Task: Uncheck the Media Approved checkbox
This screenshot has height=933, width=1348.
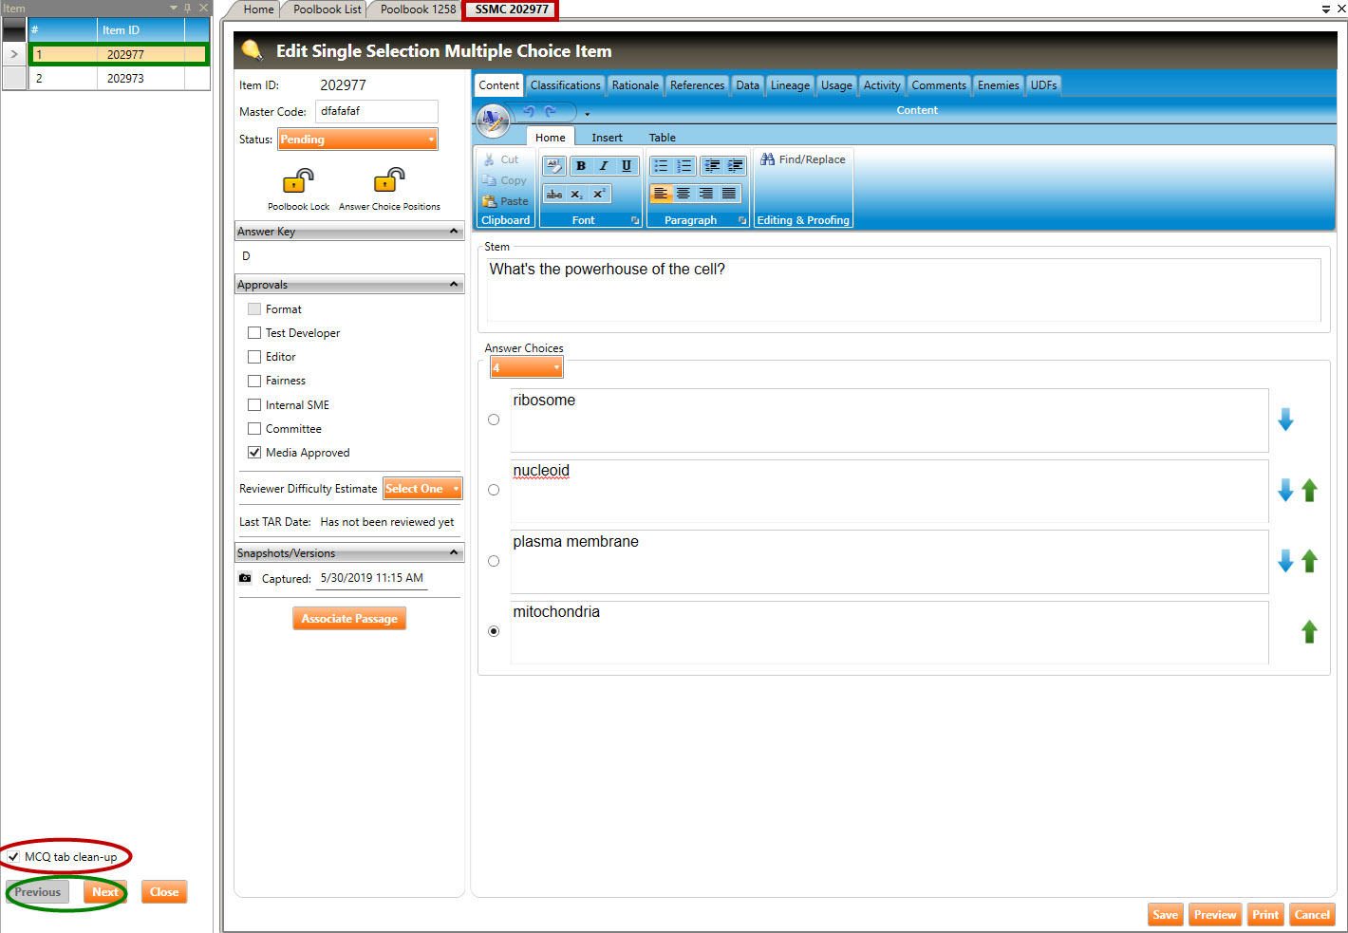Action: pyautogui.click(x=254, y=453)
